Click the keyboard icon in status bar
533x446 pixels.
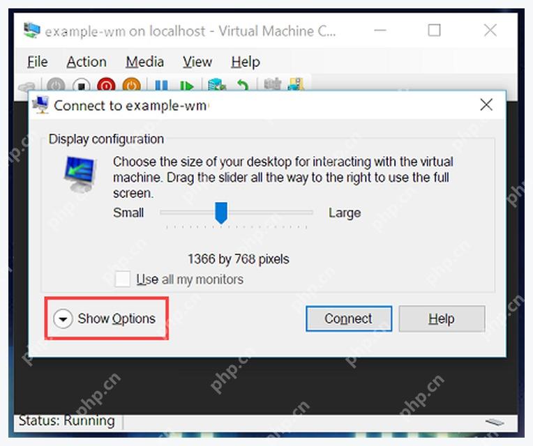pyautogui.click(x=495, y=422)
